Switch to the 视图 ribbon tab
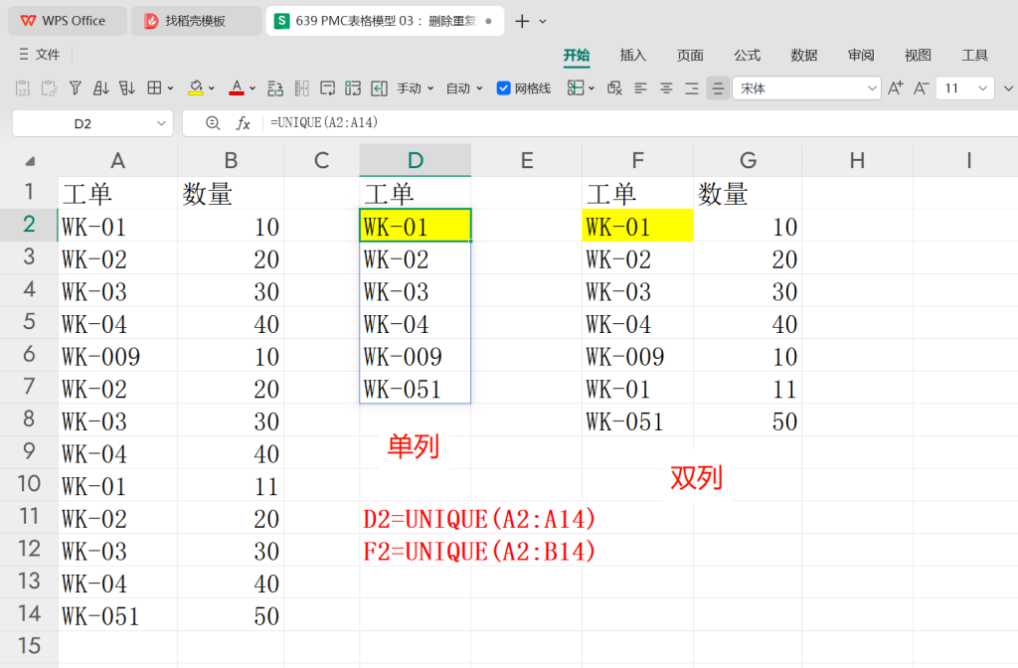 (918, 56)
